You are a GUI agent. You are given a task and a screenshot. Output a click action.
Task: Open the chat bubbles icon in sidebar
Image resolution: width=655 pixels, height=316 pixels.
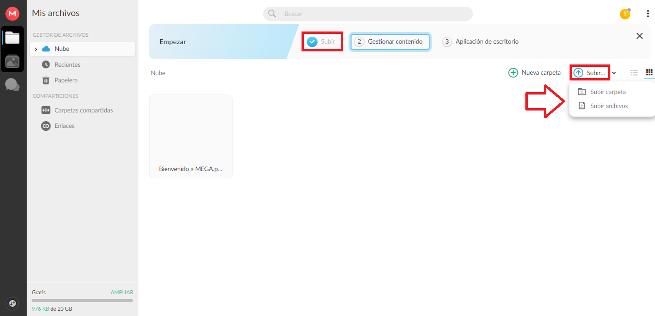click(x=12, y=85)
